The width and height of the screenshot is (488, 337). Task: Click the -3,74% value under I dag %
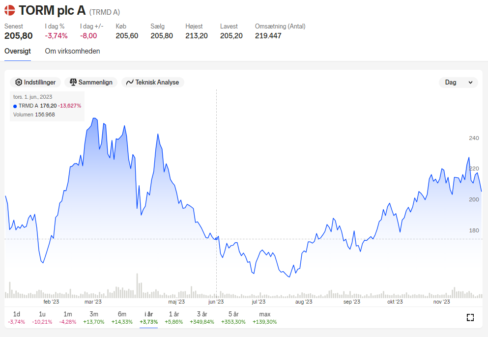(57, 36)
